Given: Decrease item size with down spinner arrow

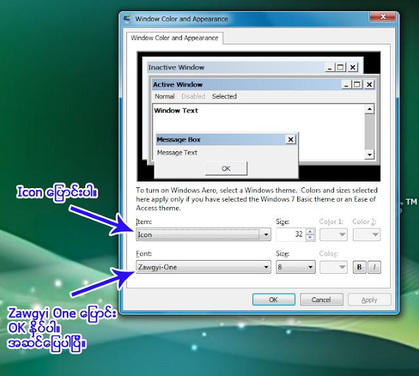Looking at the screenshot, I should click(310, 238).
